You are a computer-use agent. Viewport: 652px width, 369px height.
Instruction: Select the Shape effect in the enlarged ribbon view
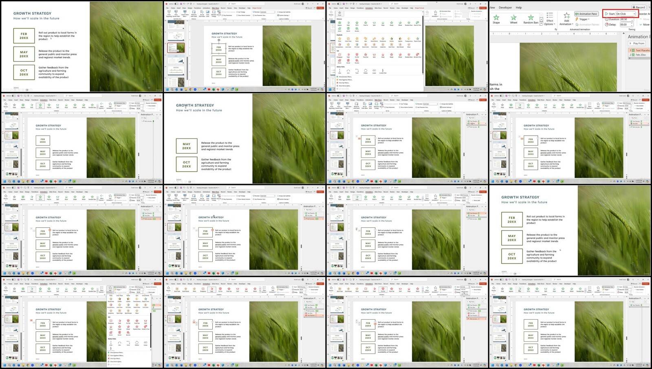[x=496, y=19]
